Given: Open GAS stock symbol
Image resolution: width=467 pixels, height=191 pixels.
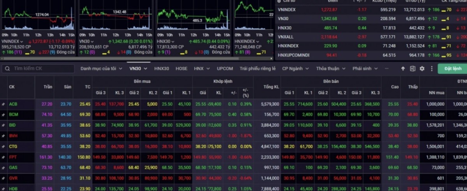Looking at the screenshot, I should [x=13, y=167].
